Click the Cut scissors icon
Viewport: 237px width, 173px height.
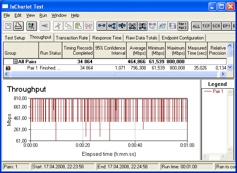(x=58, y=26)
